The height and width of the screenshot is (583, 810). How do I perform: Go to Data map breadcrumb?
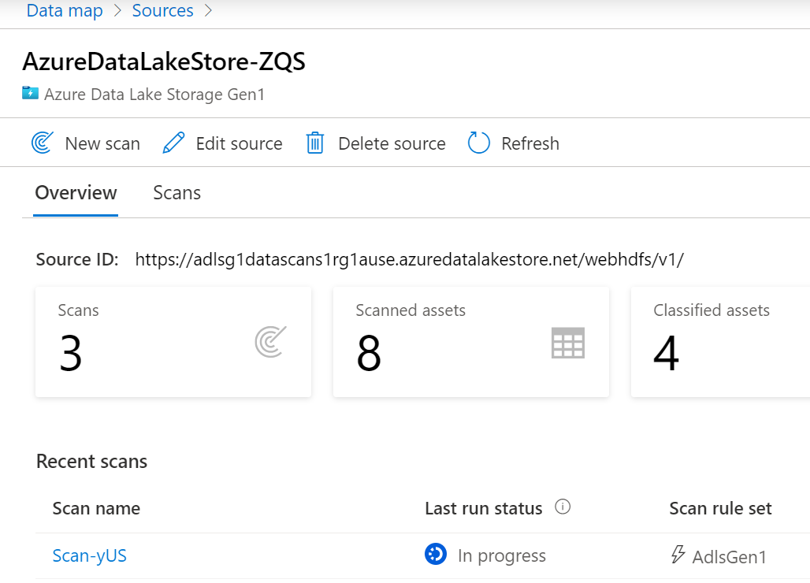(65, 11)
